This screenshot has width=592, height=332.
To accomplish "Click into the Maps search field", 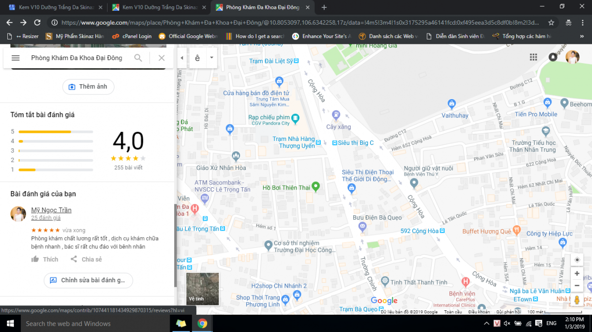I will (x=76, y=58).
